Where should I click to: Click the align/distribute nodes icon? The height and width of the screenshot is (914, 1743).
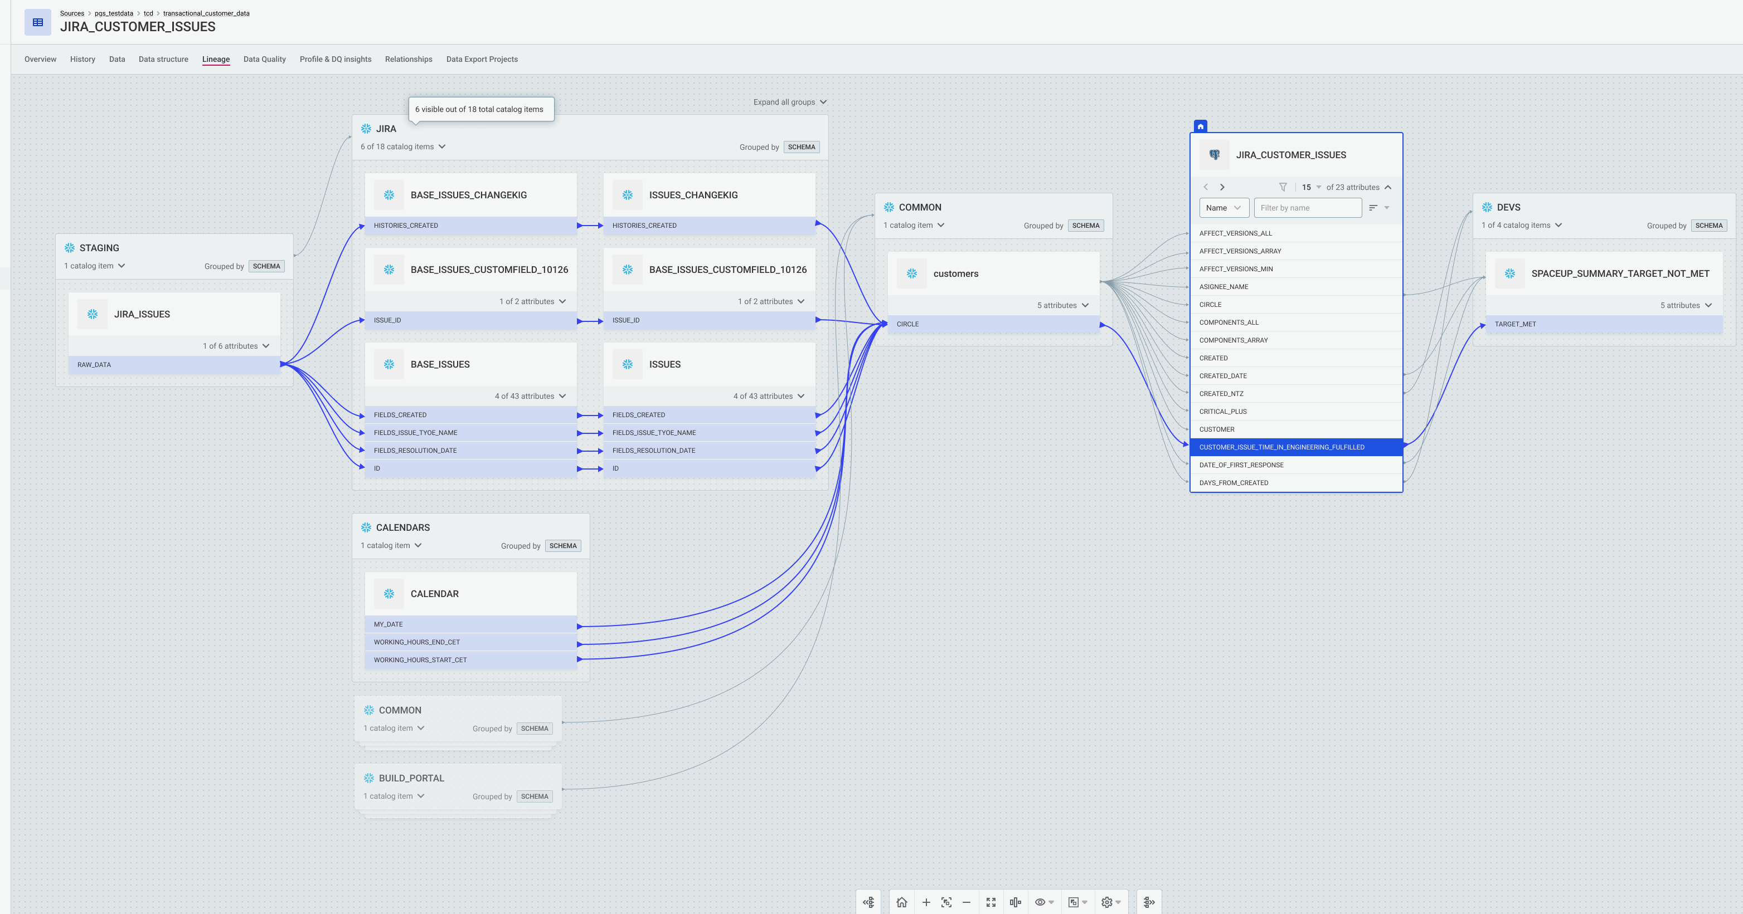click(1015, 902)
